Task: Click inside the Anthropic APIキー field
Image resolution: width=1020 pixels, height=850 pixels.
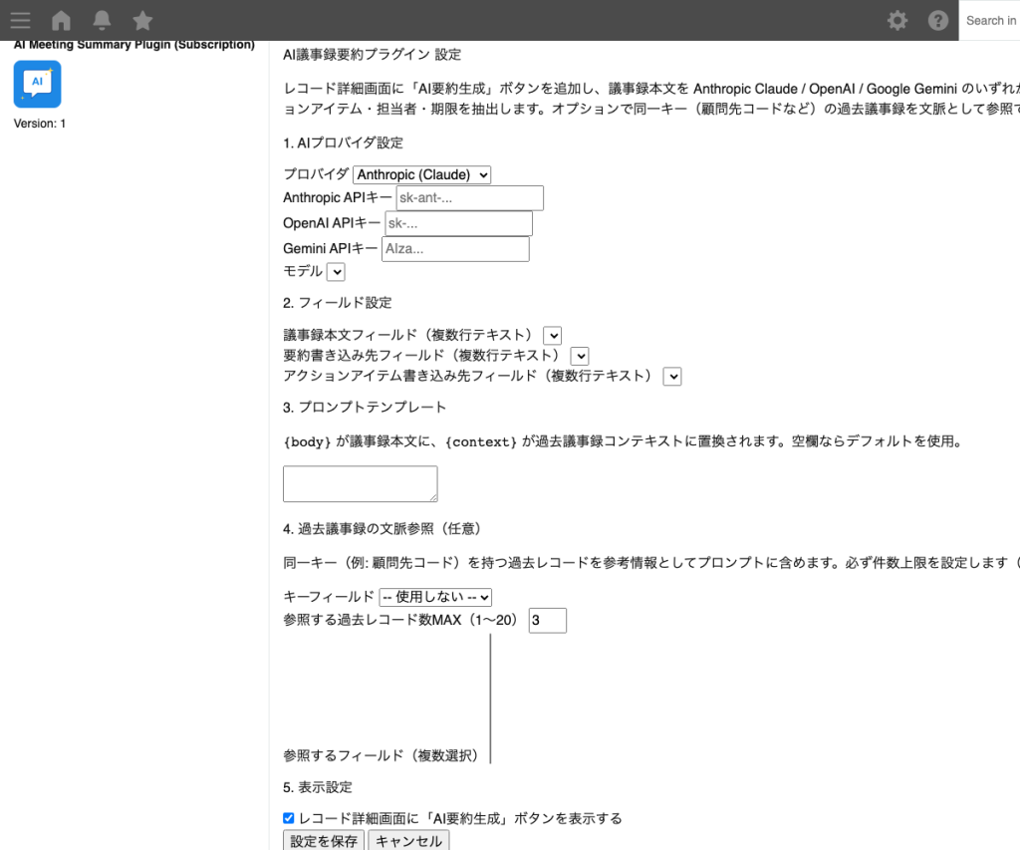Action: point(468,197)
